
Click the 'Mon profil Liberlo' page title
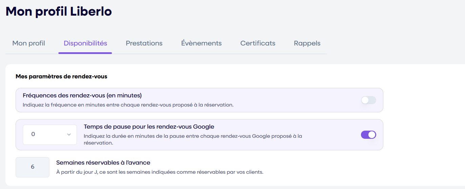click(x=59, y=12)
